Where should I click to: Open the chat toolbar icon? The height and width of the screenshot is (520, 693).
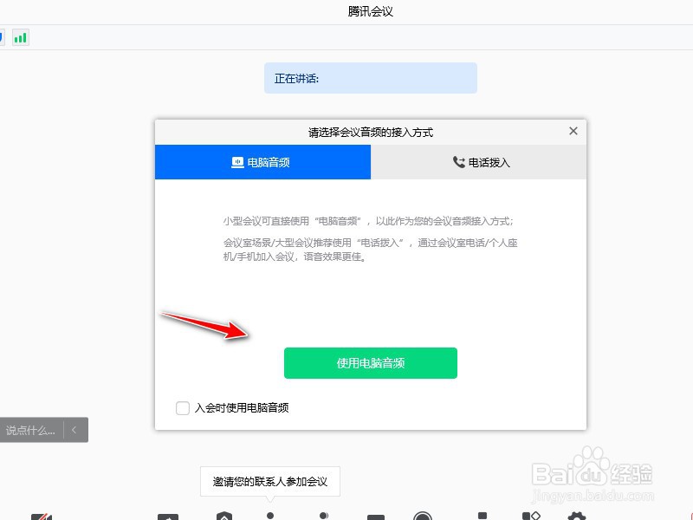[x=376, y=517]
